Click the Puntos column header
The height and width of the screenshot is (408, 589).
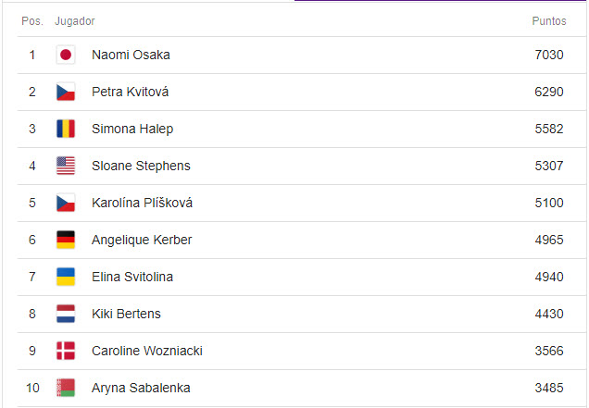click(549, 21)
